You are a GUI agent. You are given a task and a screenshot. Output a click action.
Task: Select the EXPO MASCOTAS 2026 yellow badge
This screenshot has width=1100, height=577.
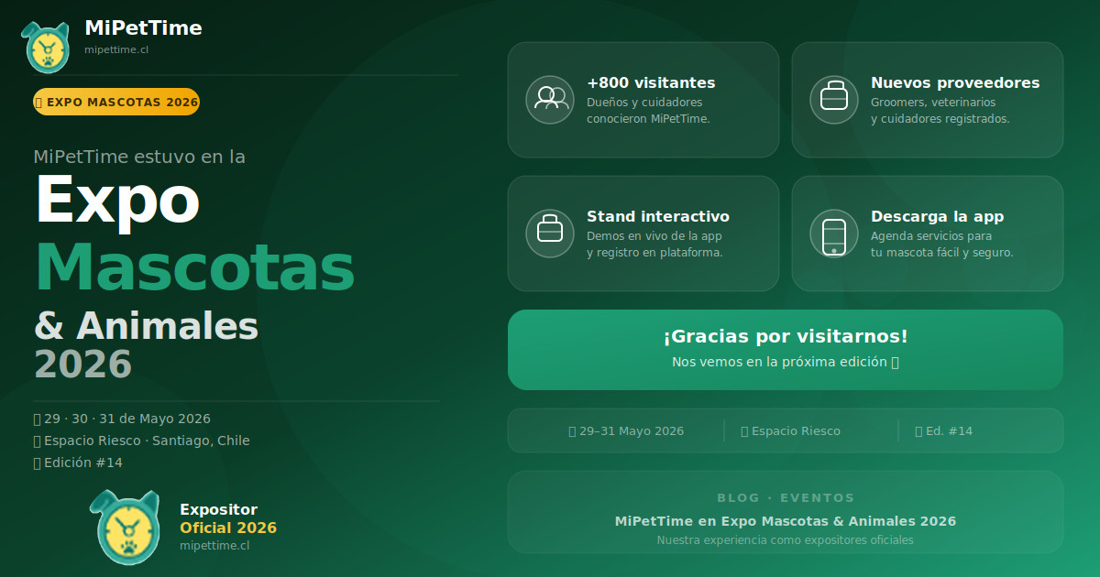[x=116, y=102]
